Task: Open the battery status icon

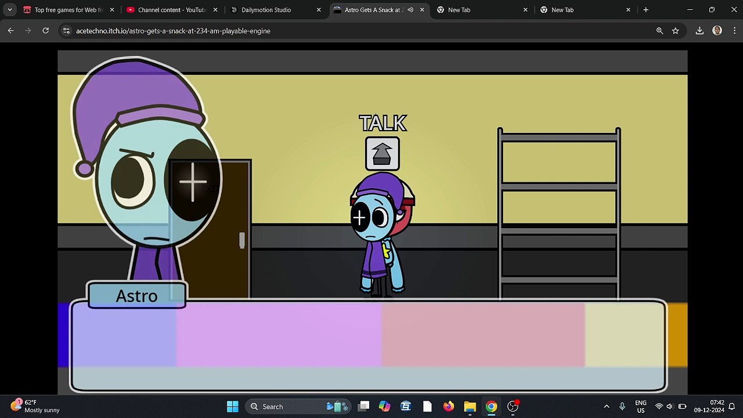Action: click(x=683, y=406)
